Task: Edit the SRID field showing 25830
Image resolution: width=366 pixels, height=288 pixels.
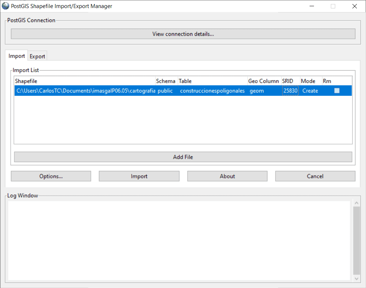Action: click(290, 91)
